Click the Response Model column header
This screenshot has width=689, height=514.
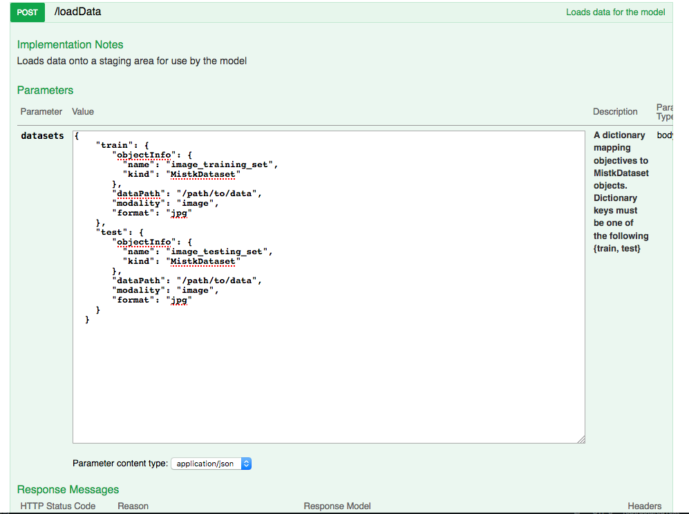[x=337, y=506]
